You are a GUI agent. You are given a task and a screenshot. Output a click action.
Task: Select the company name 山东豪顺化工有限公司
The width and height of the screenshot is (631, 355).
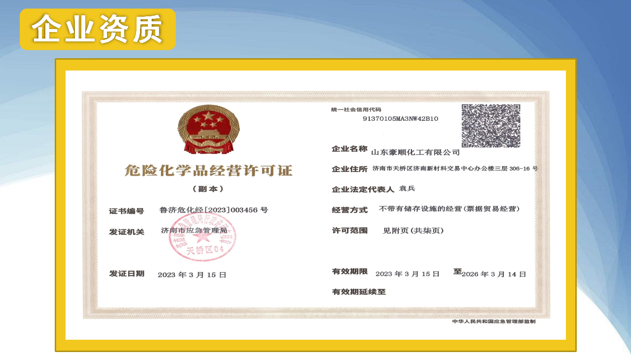coord(415,152)
